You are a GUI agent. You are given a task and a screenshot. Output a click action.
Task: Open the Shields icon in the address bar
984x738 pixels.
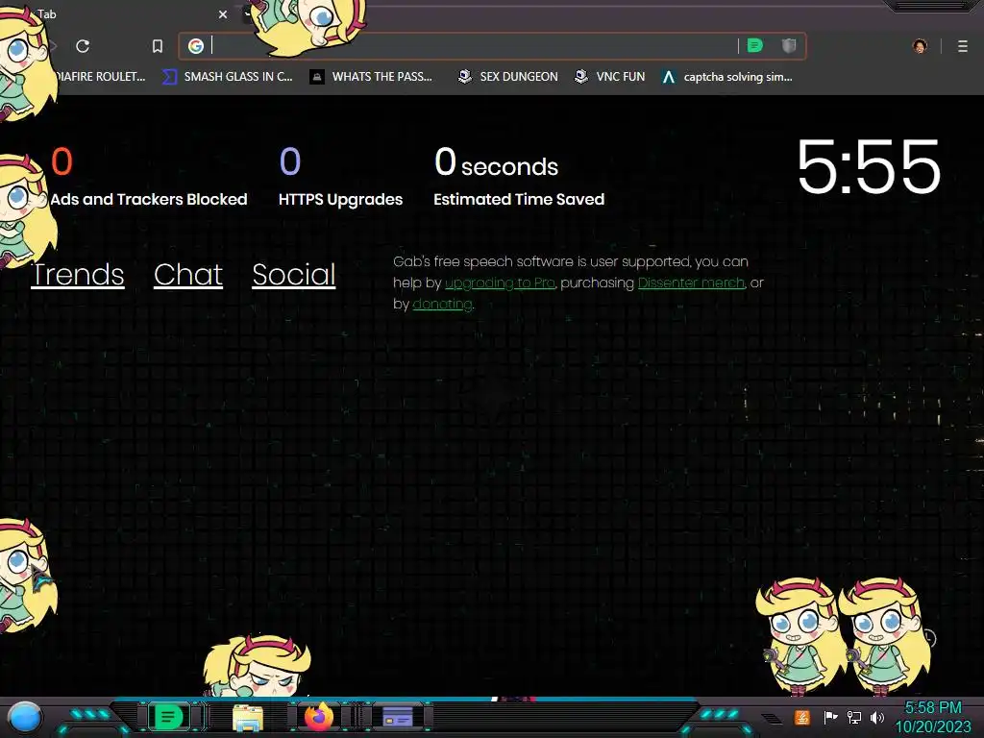(789, 46)
